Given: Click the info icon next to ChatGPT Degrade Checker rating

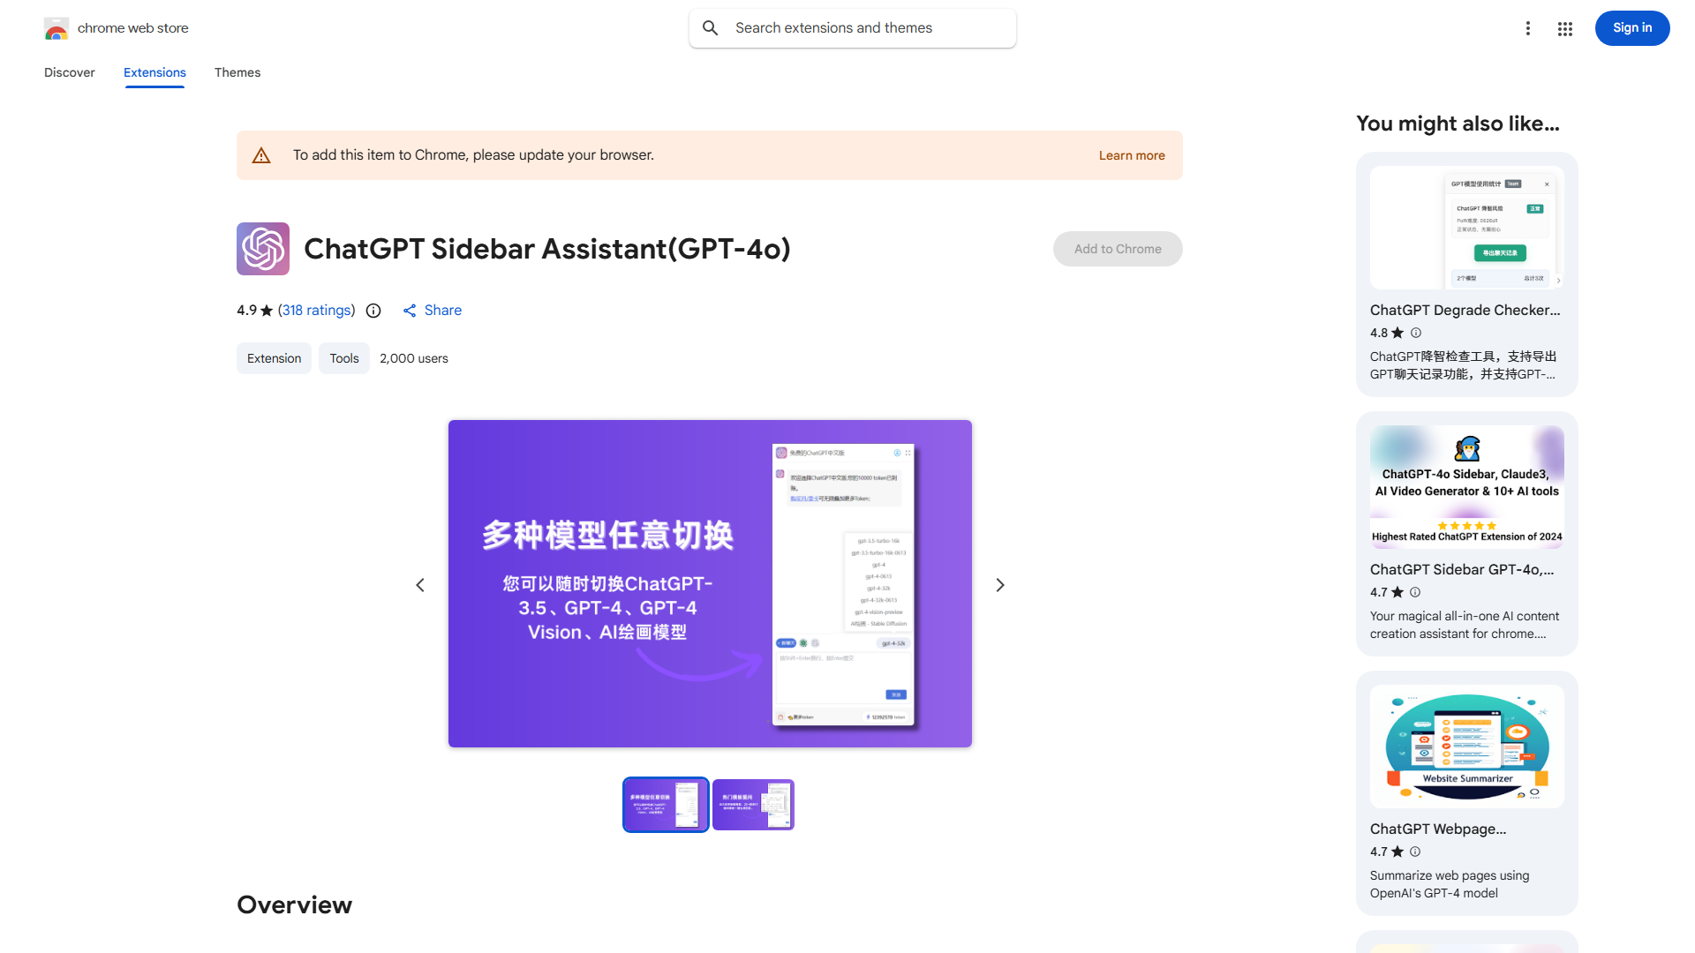Looking at the screenshot, I should 1415,333.
